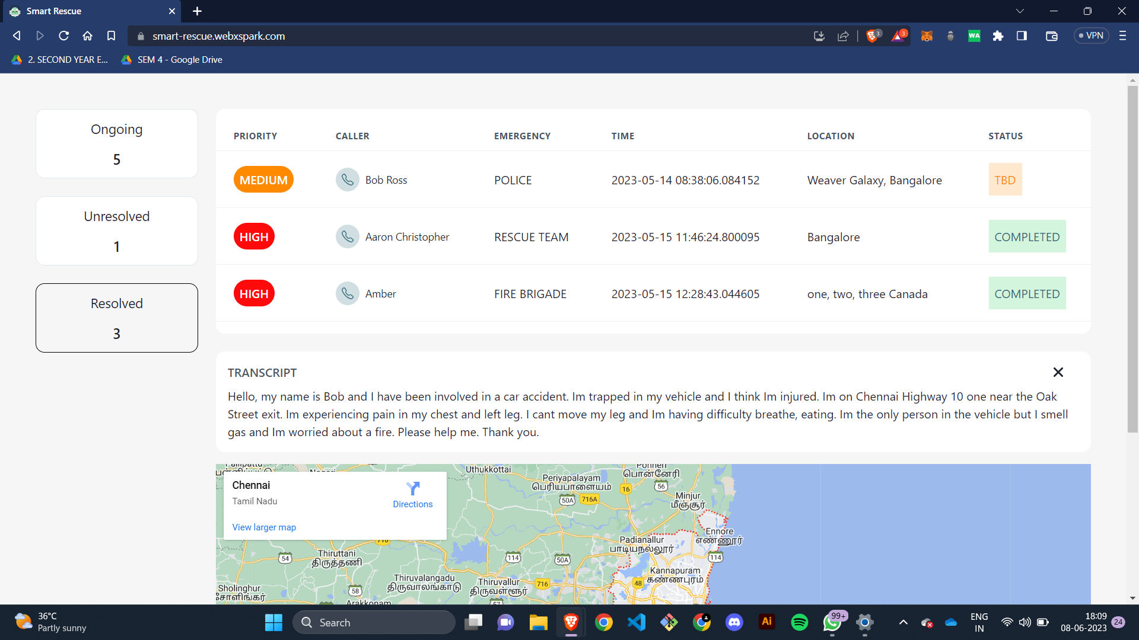This screenshot has height=640, width=1139.
Task: Select the MetaMask fox extension icon
Action: [x=926, y=36]
